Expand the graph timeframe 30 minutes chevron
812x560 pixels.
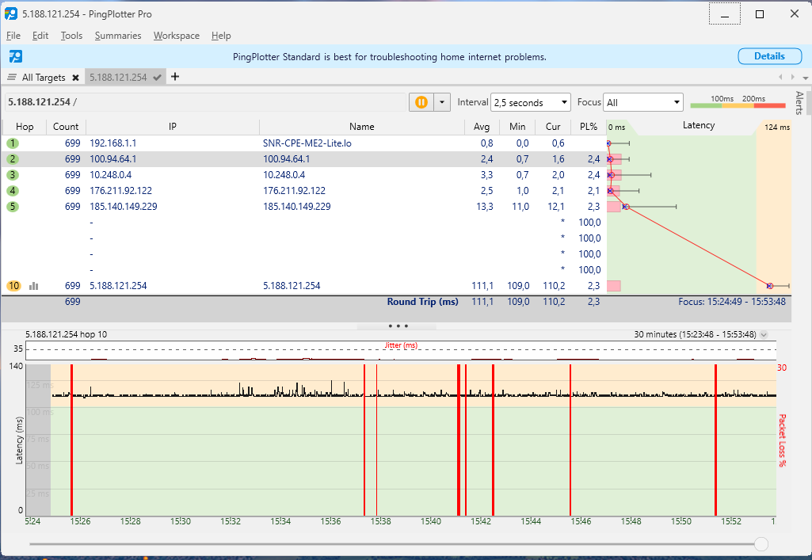(764, 334)
